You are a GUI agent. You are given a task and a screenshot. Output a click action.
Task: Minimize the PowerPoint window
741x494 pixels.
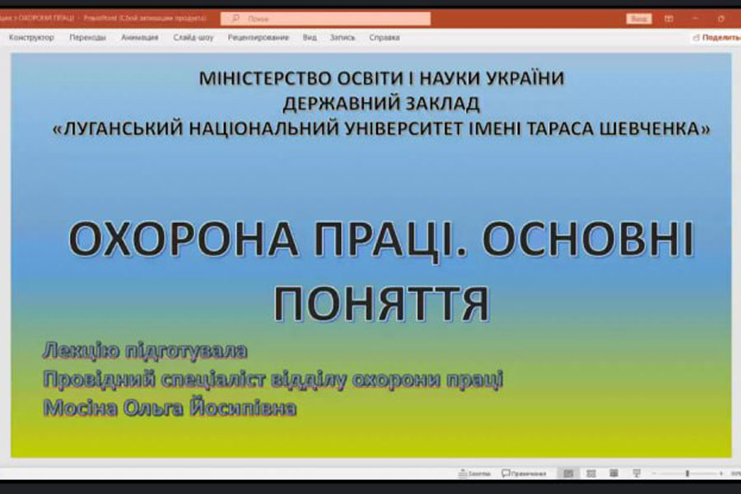(x=695, y=18)
